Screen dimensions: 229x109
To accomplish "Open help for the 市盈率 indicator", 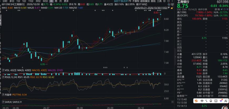I will click(x=3, y=95).
